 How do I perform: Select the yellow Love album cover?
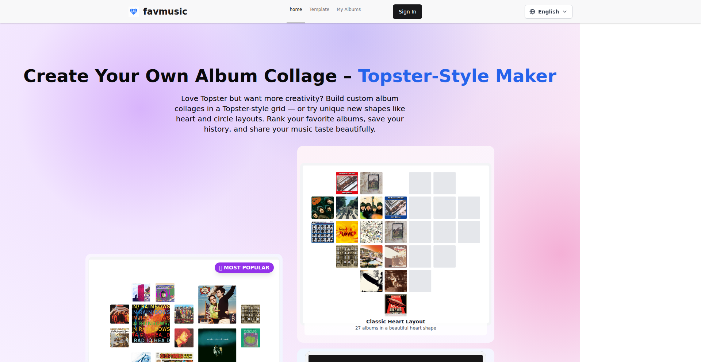pyautogui.click(x=347, y=232)
